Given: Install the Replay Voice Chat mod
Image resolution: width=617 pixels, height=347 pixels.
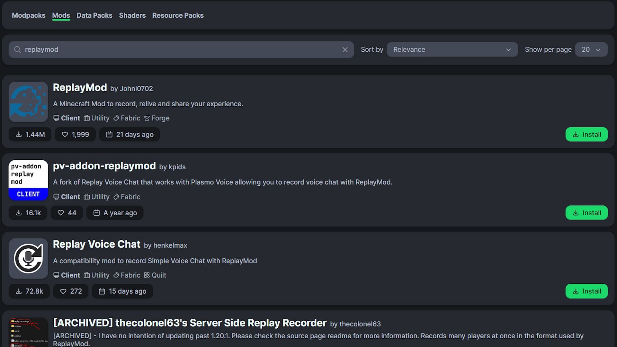Looking at the screenshot, I should point(586,291).
